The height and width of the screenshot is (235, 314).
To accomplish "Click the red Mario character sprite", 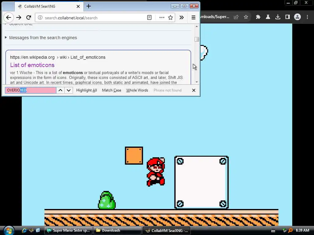I will click(156, 172).
